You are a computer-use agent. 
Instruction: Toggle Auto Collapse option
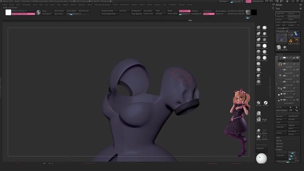tap(282, 110)
